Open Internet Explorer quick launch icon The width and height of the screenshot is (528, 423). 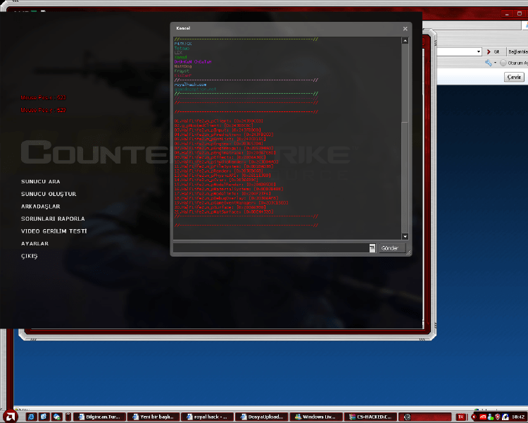coord(31,417)
